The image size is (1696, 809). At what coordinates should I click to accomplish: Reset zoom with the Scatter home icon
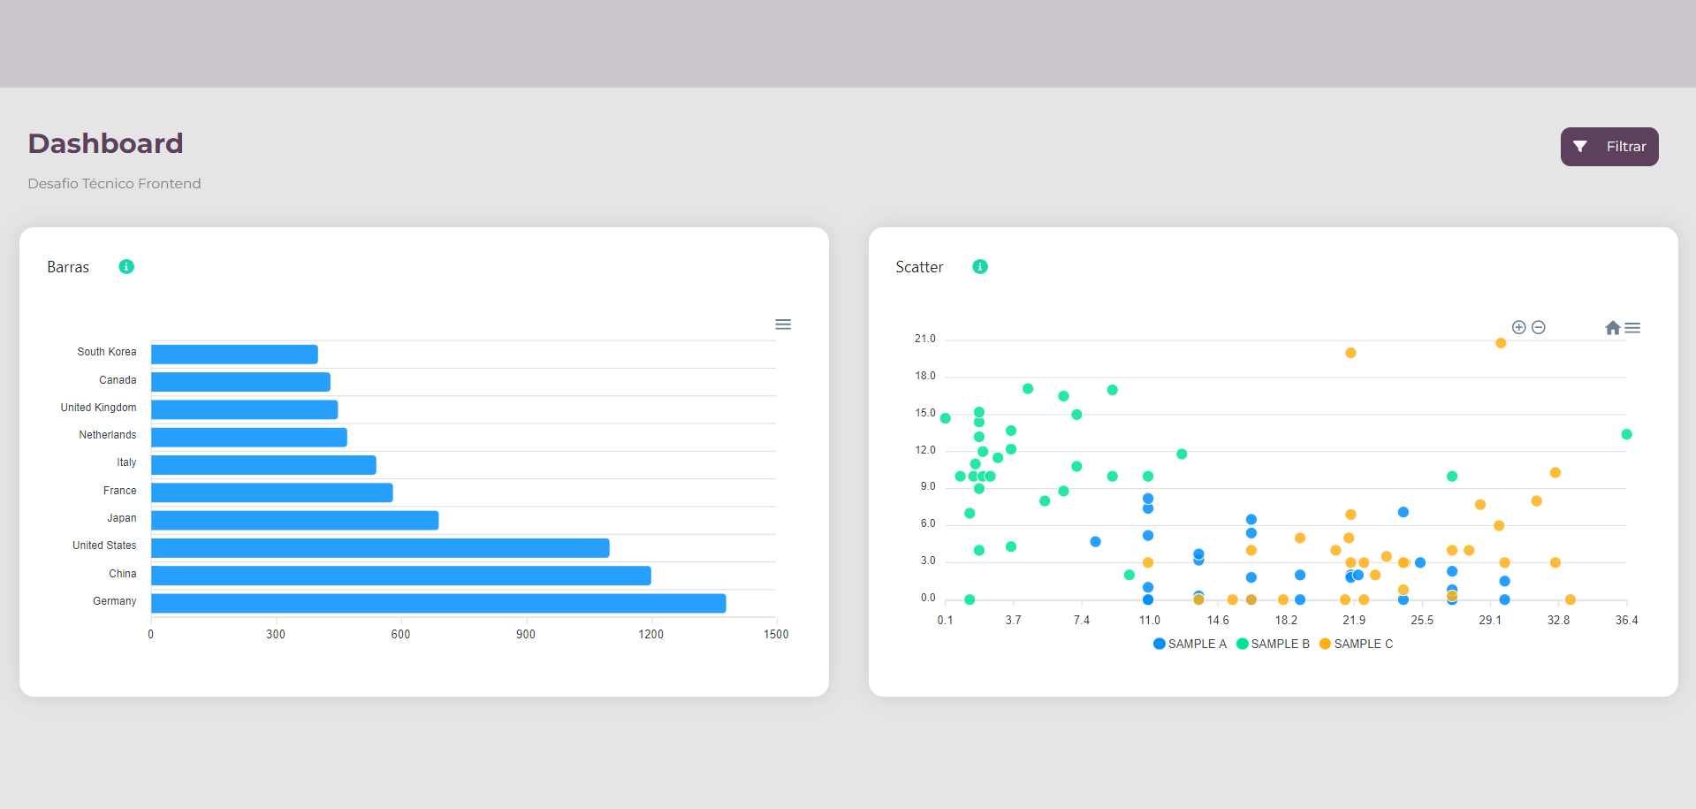pos(1613,328)
